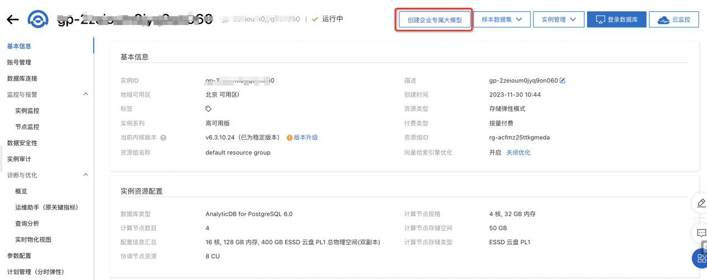
Task: Click the 高可用版 value
Action: coord(217,123)
